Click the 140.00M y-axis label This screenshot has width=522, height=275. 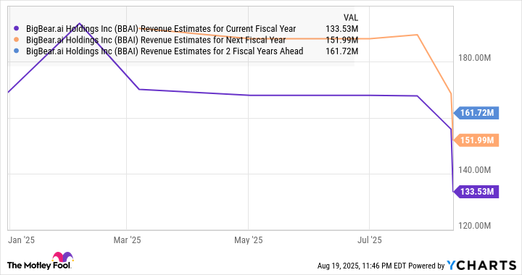tap(474, 170)
